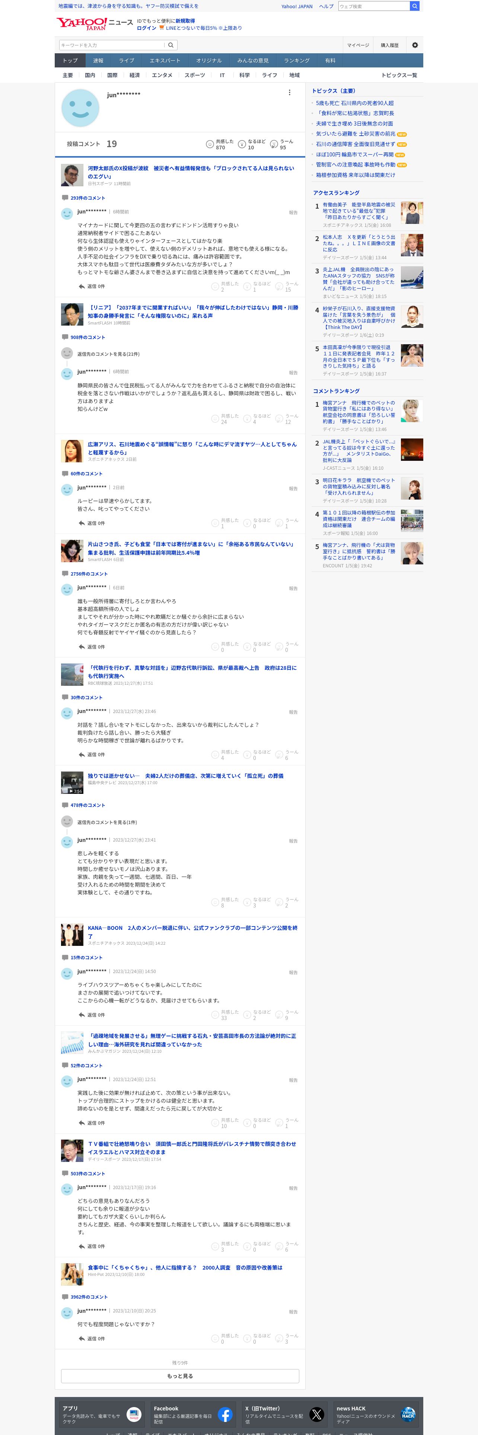478x1435 pixels.
Task: Click the マイページ button
Action: [x=358, y=45]
